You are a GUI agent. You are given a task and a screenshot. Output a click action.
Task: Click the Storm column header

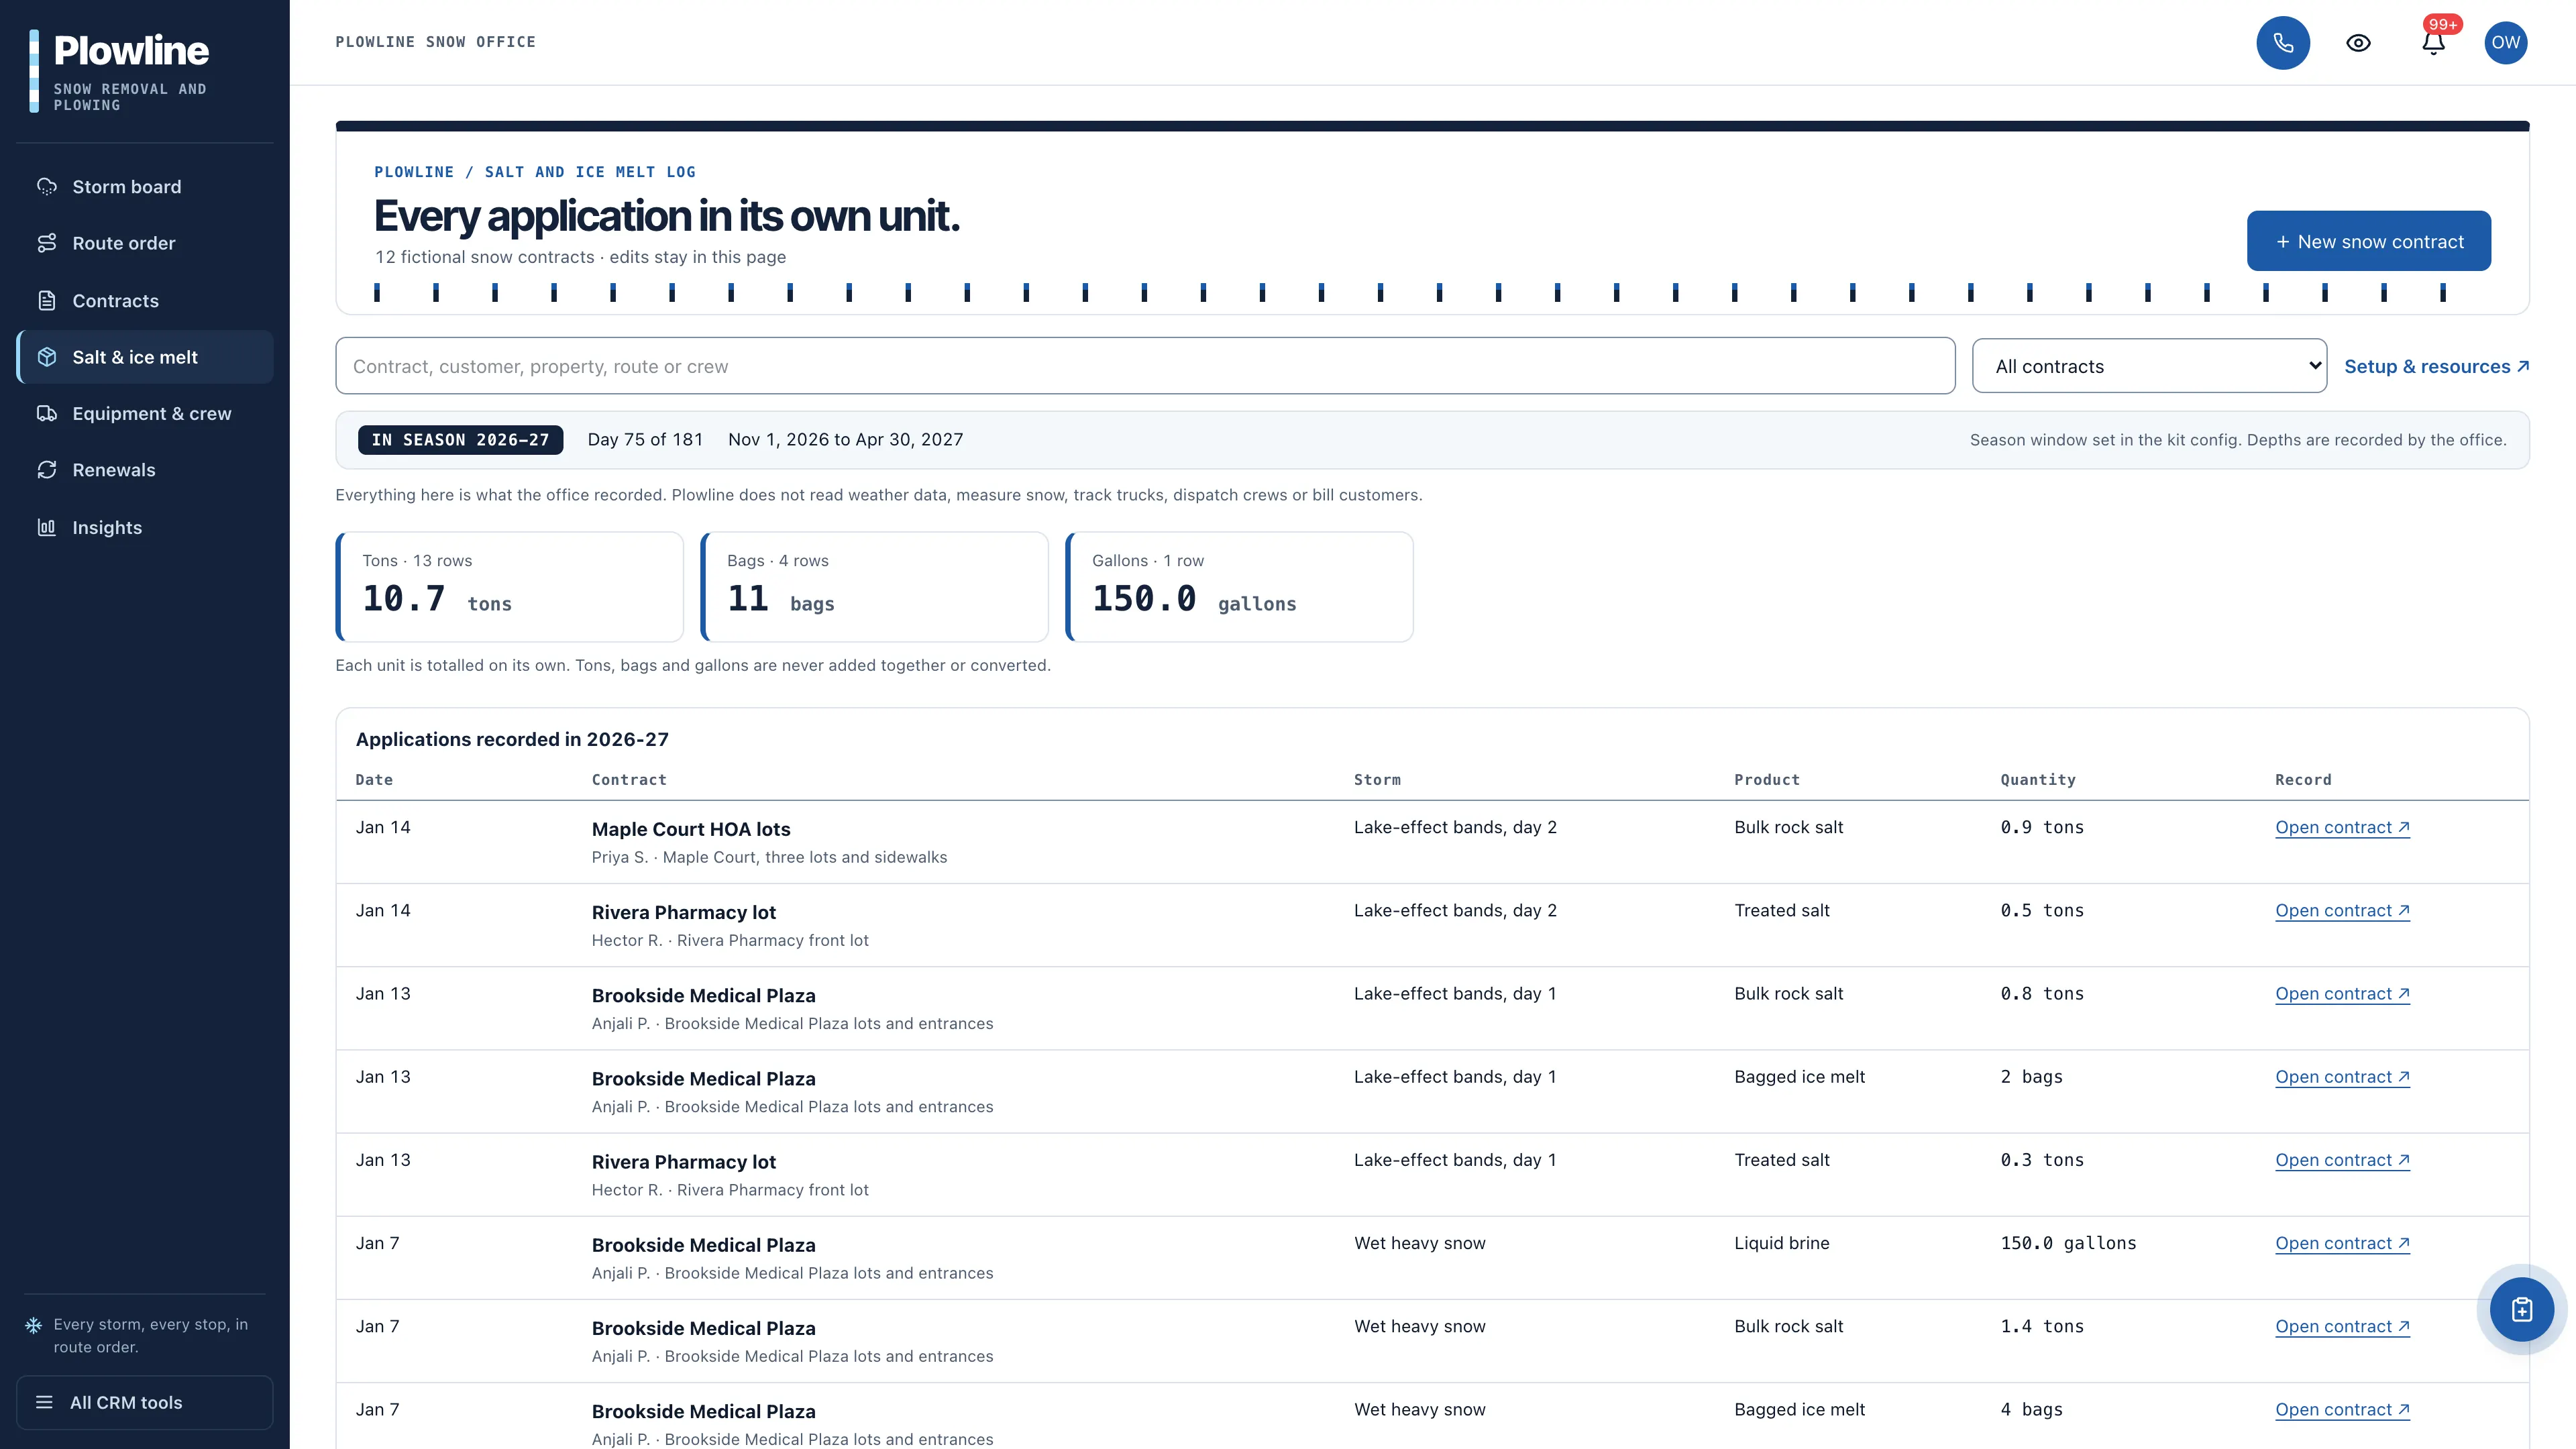click(x=1377, y=780)
